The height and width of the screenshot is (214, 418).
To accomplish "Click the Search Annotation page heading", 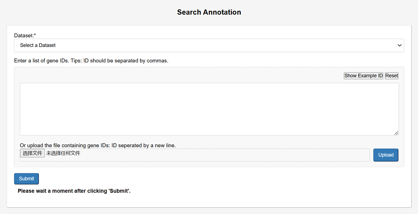I will [x=209, y=12].
